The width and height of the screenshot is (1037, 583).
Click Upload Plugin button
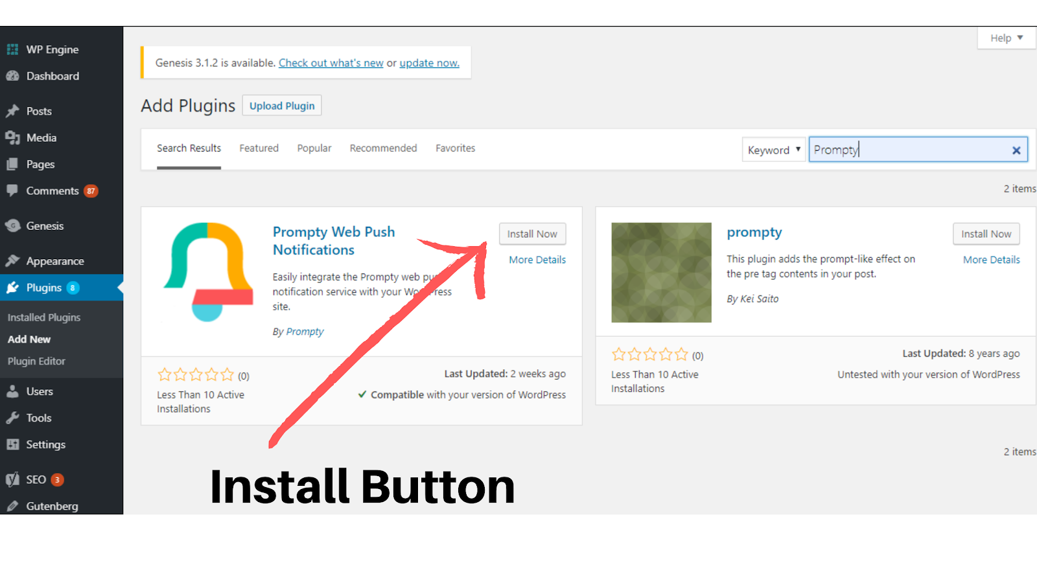282,106
